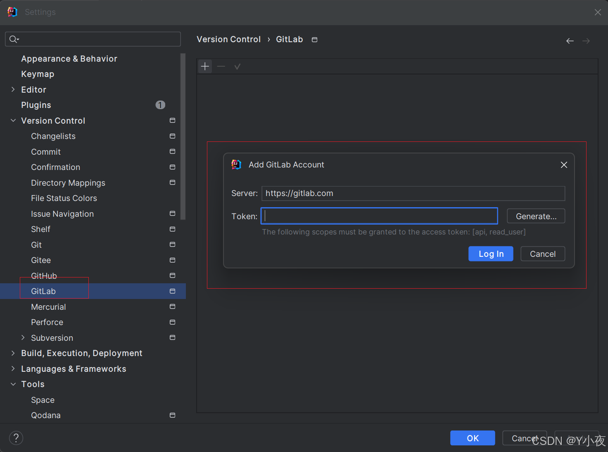Open Directory Mappings settings
The width and height of the screenshot is (608, 452).
pos(68,183)
